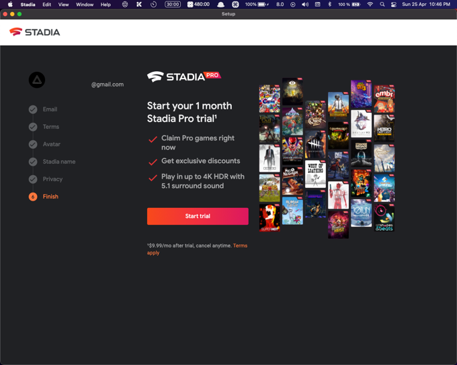This screenshot has height=365, width=457.
Task: Click the K-shaped menu bar icon
Action: (x=139, y=5)
